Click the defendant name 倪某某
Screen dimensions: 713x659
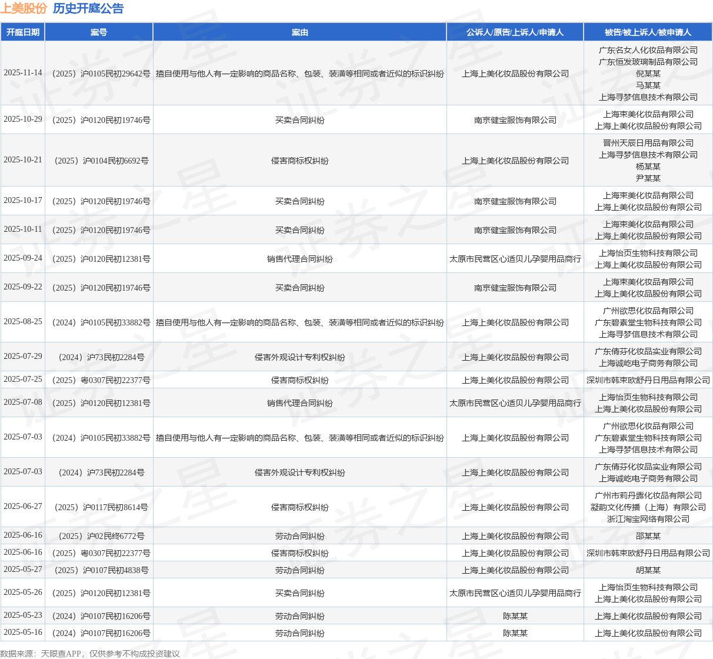tap(648, 74)
